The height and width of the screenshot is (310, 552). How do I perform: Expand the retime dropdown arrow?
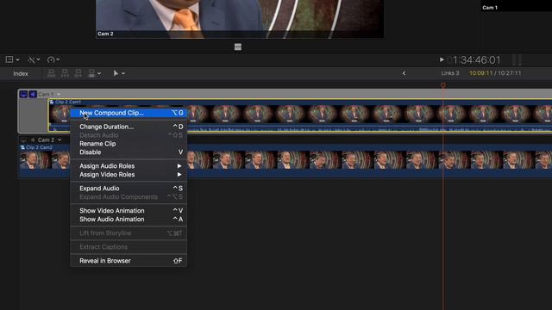tap(58, 59)
